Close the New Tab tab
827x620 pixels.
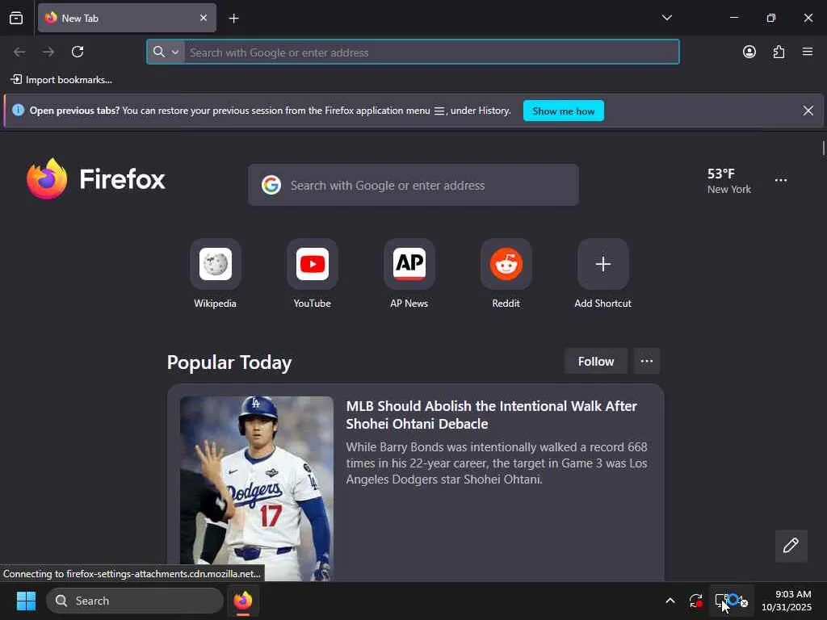(x=203, y=18)
